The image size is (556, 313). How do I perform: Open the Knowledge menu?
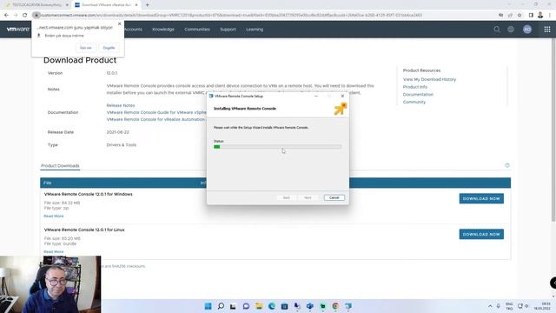(163, 30)
